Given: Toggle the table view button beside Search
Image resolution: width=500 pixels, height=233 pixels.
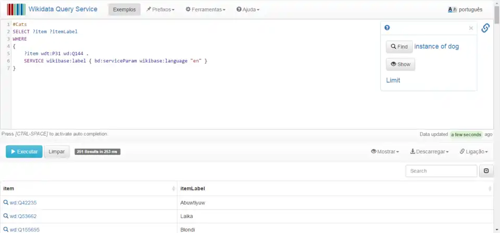Looking at the screenshot, I should [x=486, y=171].
